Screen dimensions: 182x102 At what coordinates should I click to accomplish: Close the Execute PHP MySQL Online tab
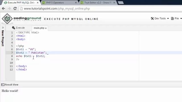[38, 3]
